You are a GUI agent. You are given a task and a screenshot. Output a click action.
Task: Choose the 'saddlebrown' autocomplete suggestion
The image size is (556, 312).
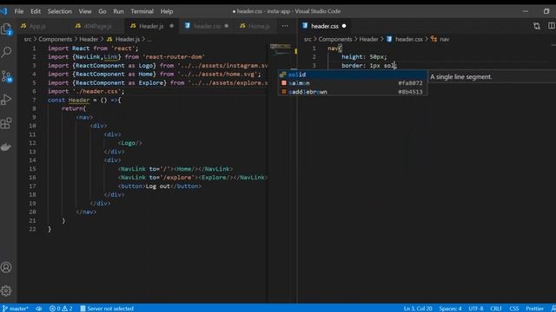tap(353, 92)
